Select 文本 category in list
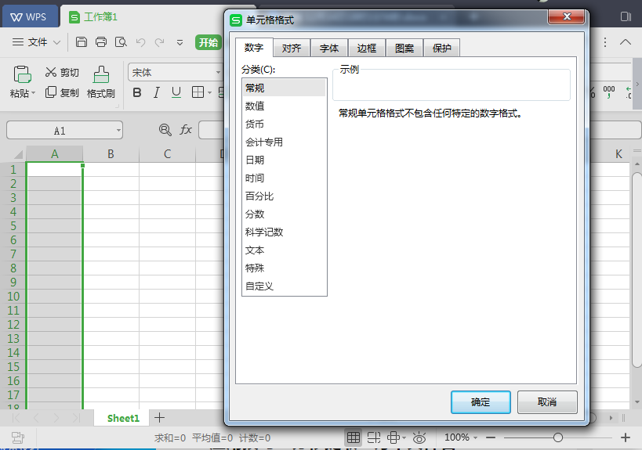The height and width of the screenshot is (450, 642). [284, 250]
